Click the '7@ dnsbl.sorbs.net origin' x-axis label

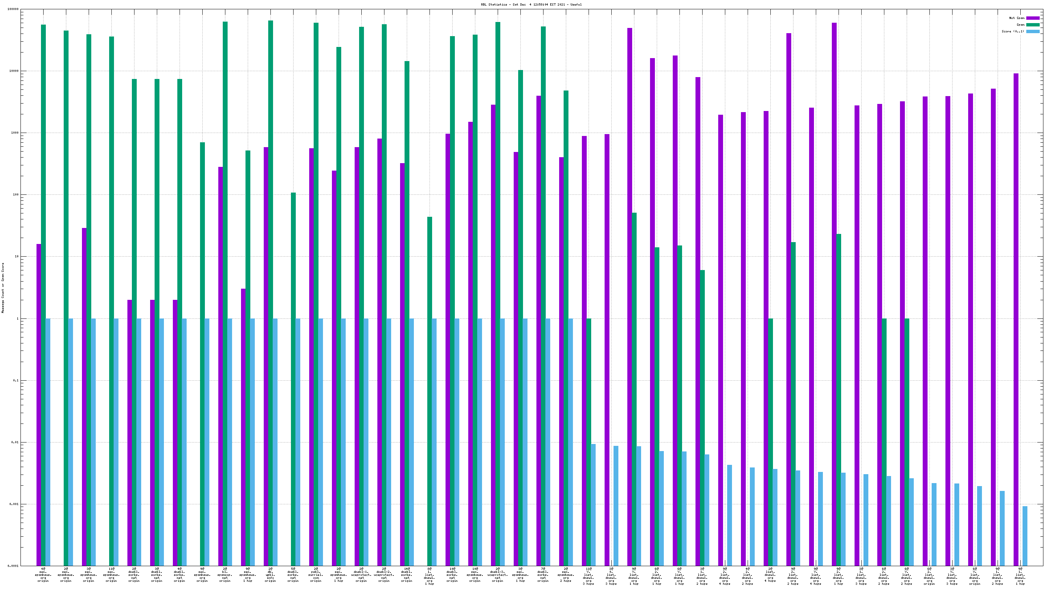click(x=543, y=574)
